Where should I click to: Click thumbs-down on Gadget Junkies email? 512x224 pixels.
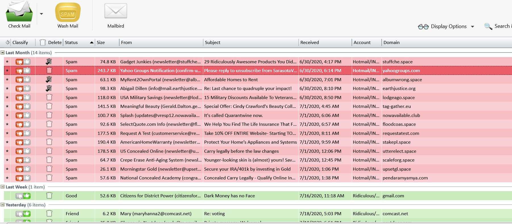[x=19, y=62]
